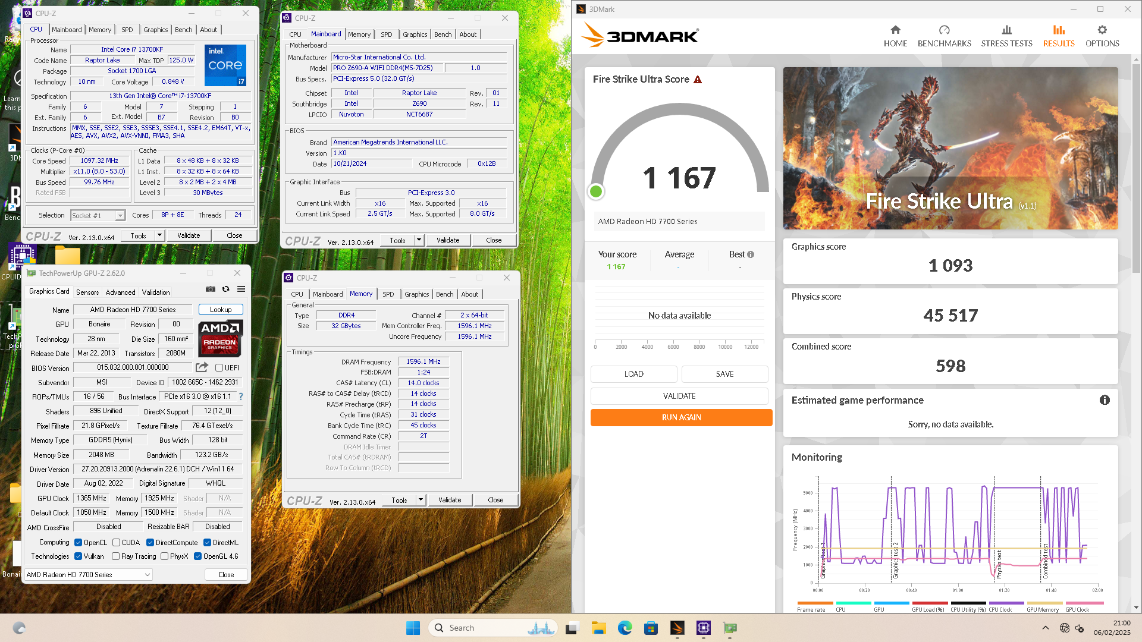Launch Microsoft Edge from taskbar

tap(625, 628)
